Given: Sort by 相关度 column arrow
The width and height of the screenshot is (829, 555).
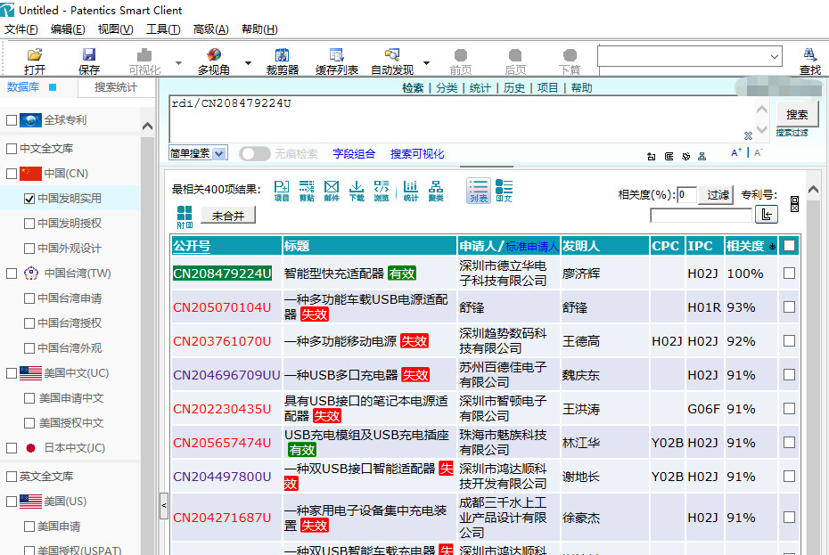Looking at the screenshot, I should (x=773, y=246).
